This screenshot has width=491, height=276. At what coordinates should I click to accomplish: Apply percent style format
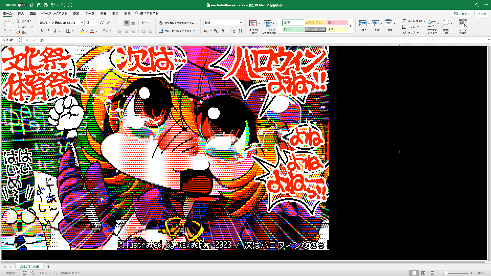[x=216, y=31]
